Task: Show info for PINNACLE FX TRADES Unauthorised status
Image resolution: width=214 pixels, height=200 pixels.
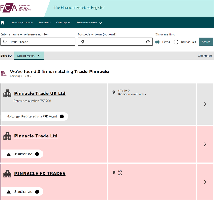Action: [x=37, y=192]
